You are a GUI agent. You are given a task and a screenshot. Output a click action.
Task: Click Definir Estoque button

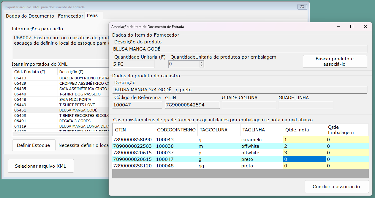point(34,145)
